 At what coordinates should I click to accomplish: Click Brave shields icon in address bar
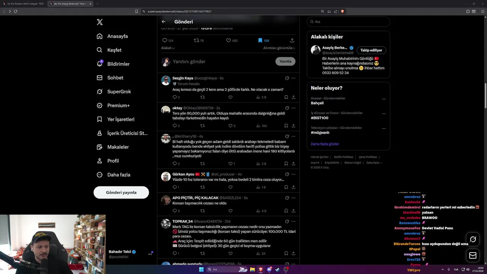342,11
